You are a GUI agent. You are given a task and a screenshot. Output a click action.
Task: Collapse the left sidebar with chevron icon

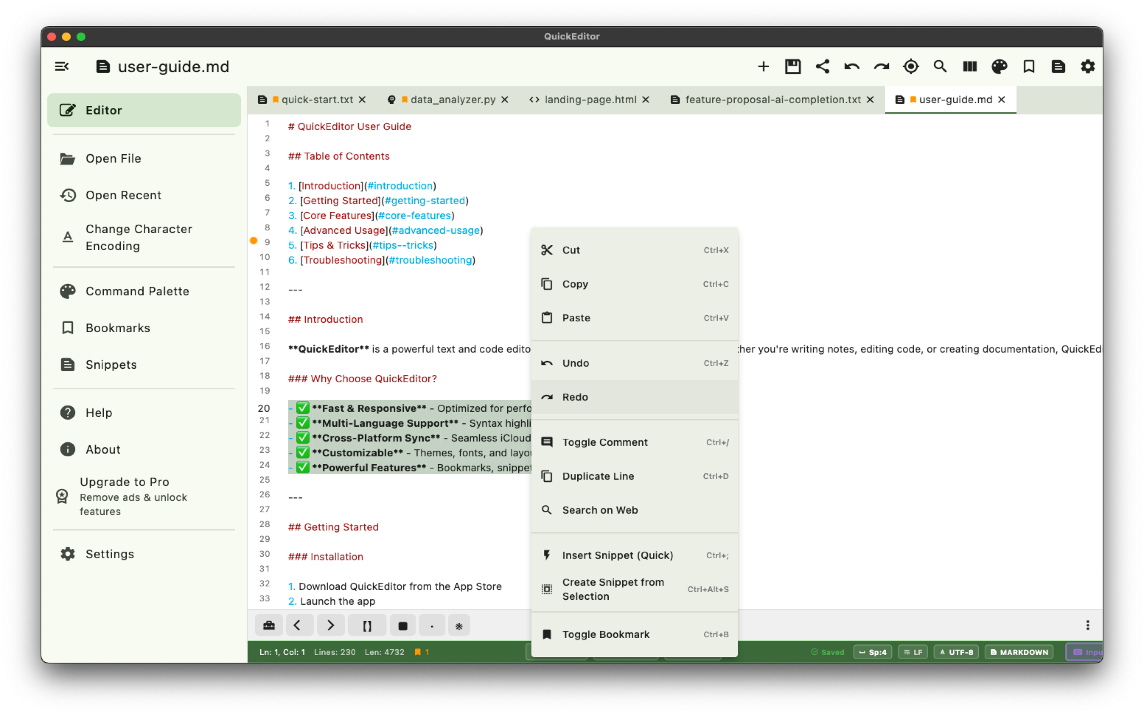point(62,66)
